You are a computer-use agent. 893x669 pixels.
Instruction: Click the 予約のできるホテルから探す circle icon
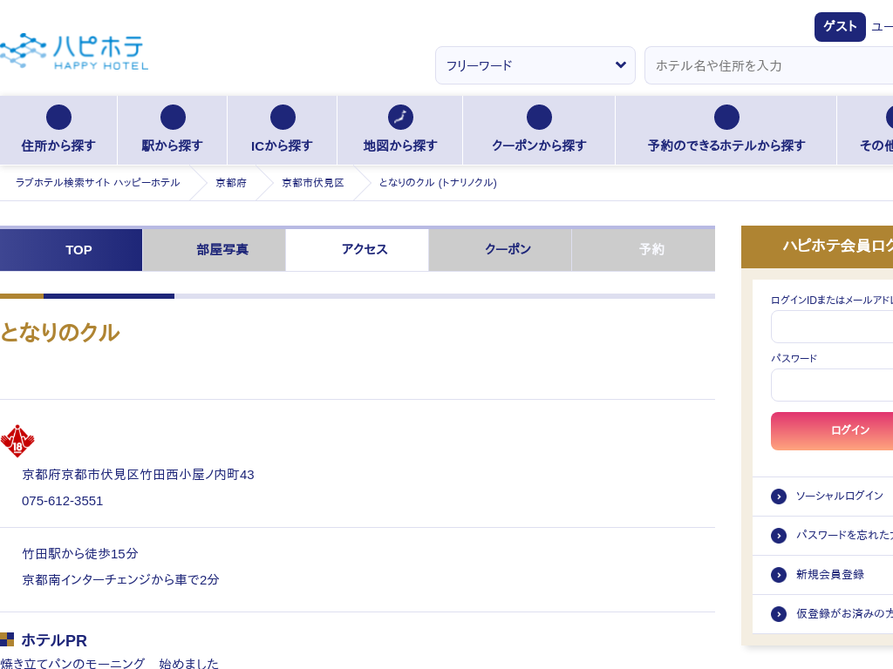click(x=726, y=118)
